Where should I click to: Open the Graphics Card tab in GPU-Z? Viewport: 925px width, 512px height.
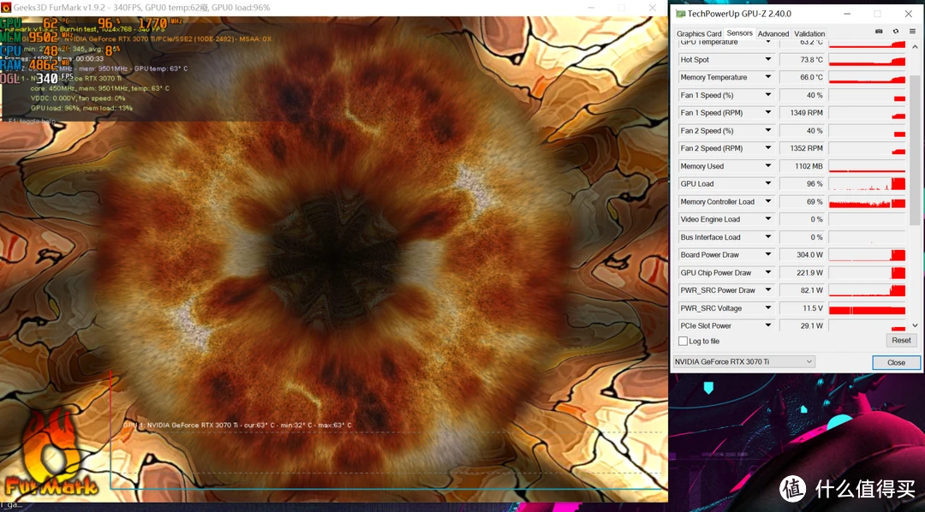[x=699, y=33]
